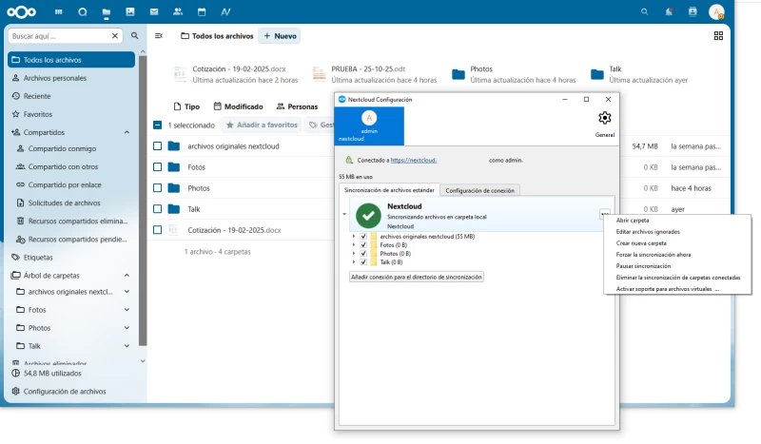Click the + Nuevo button

tap(280, 36)
